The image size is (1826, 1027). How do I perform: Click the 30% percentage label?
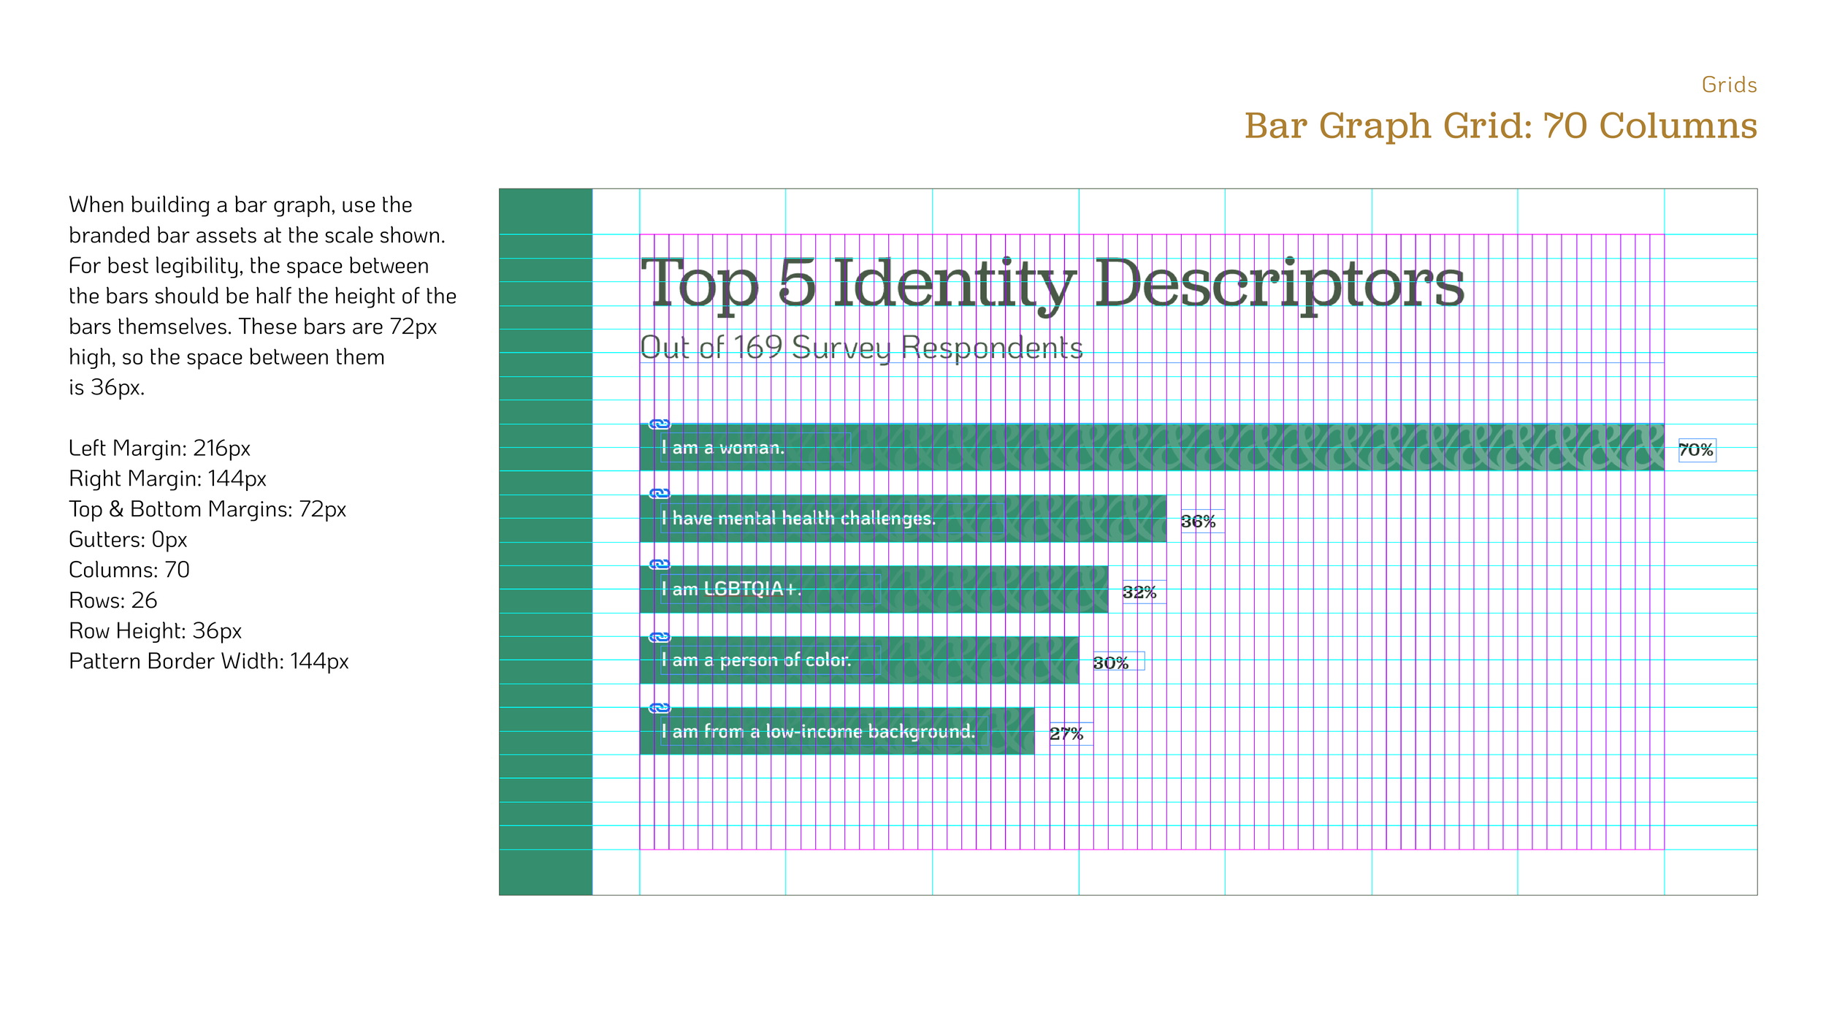1111,663
